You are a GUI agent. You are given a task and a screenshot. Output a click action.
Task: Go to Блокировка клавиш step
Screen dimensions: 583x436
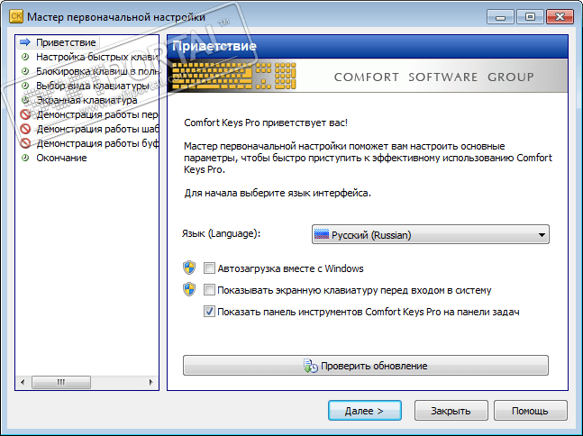point(97,71)
